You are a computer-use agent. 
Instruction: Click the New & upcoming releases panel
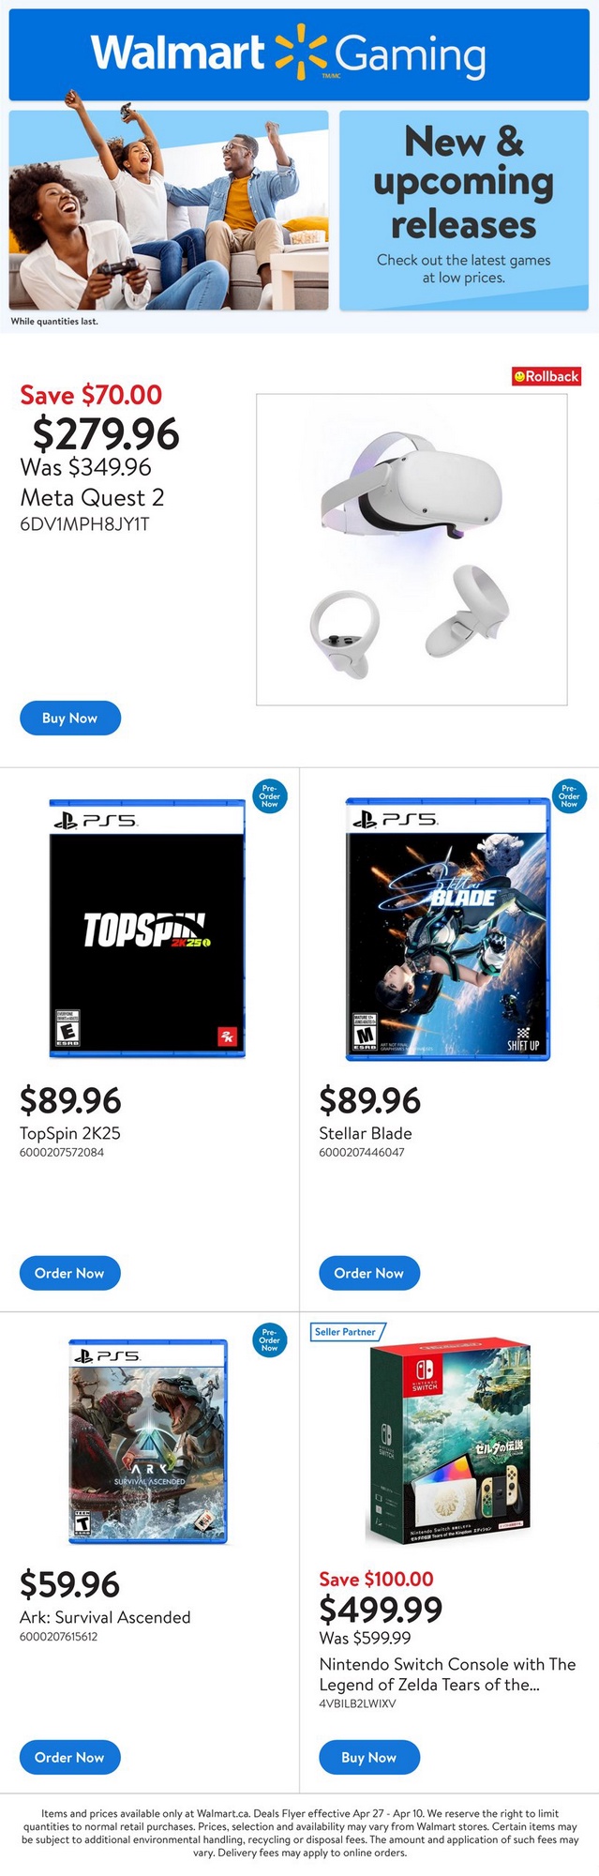(x=464, y=209)
